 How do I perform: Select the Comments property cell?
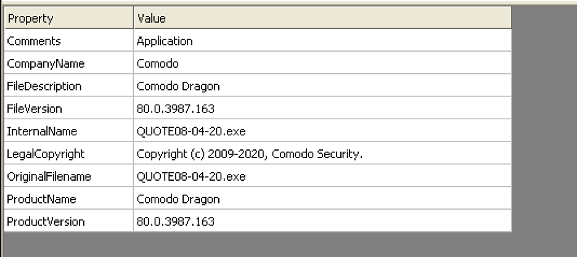[x=35, y=41]
